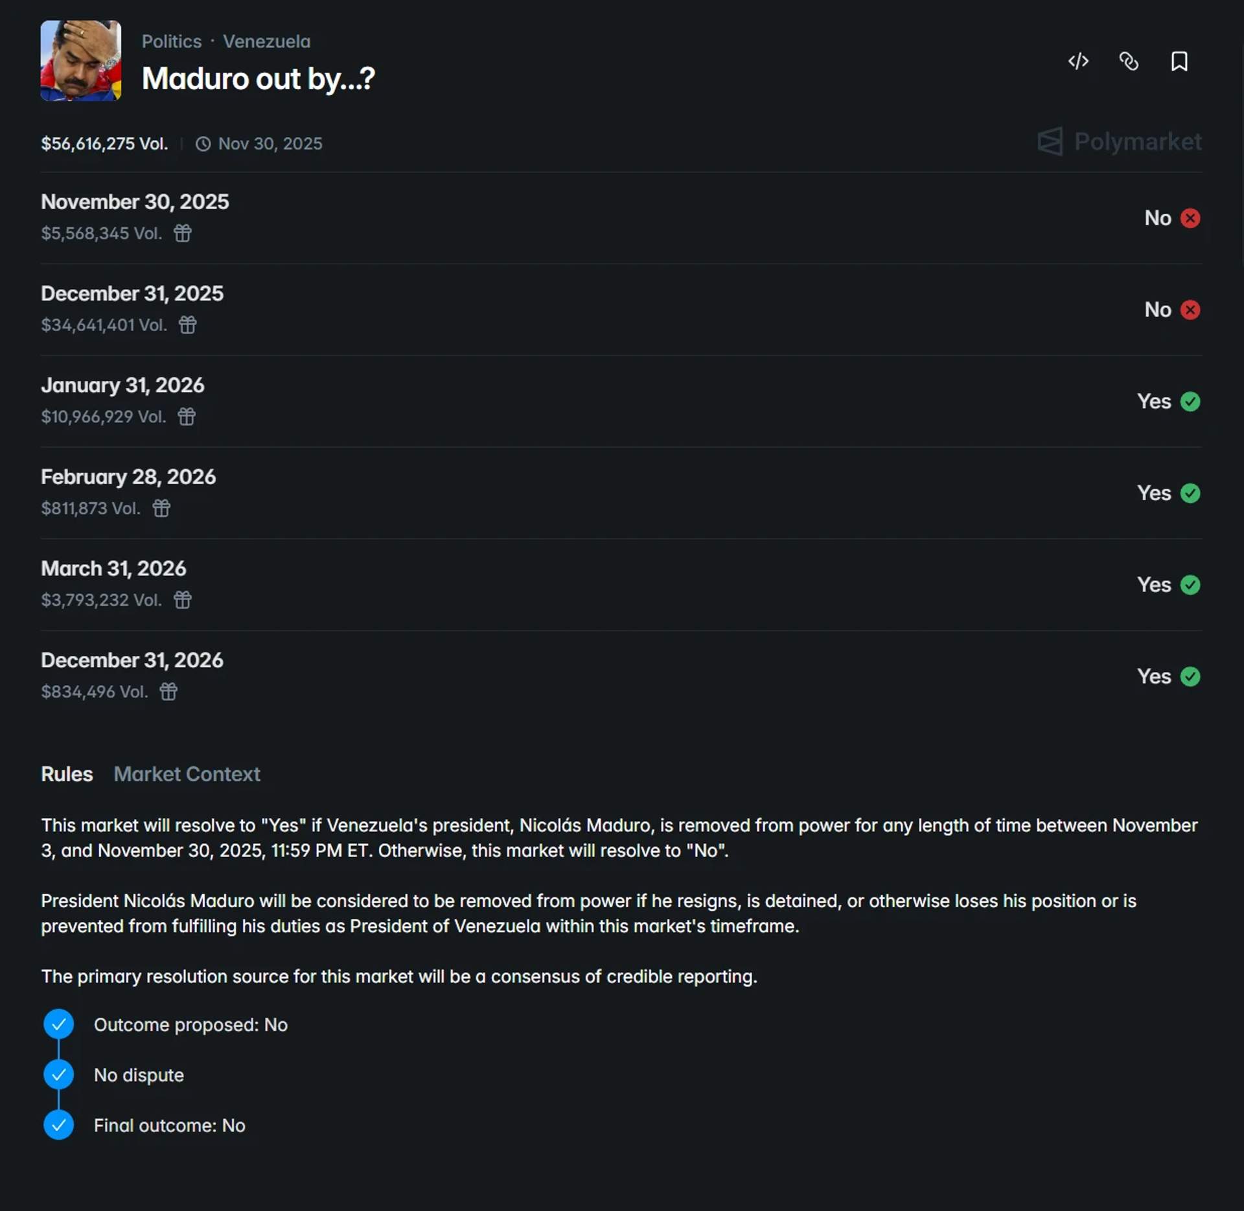This screenshot has height=1211, width=1244.
Task: Open the Venezuela tag link
Action: point(267,41)
